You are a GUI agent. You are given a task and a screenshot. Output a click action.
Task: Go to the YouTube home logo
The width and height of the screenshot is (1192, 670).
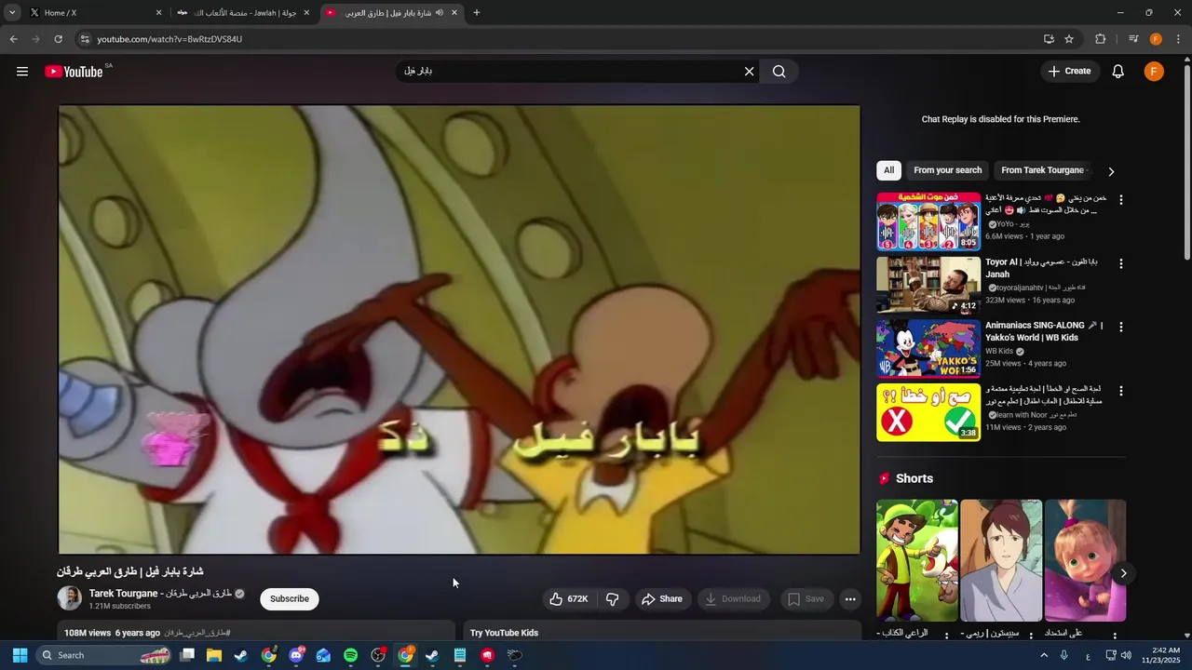point(74,72)
